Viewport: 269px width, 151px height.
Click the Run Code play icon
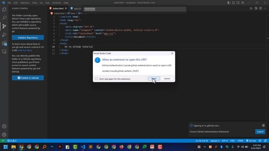tap(251, 8)
